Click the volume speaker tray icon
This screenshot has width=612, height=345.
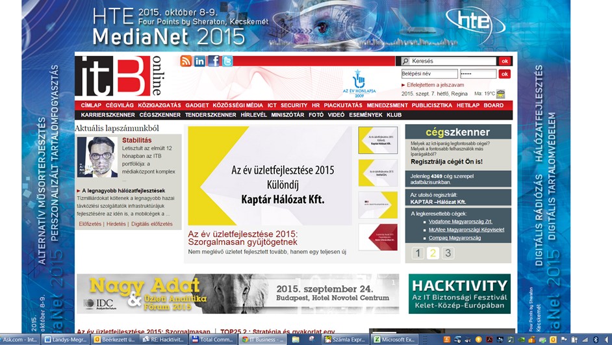pyautogui.click(x=607, y=340)
